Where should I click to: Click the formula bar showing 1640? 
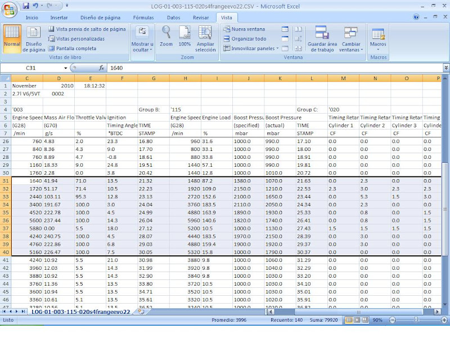pyautogui.click(x=275, y=68)
